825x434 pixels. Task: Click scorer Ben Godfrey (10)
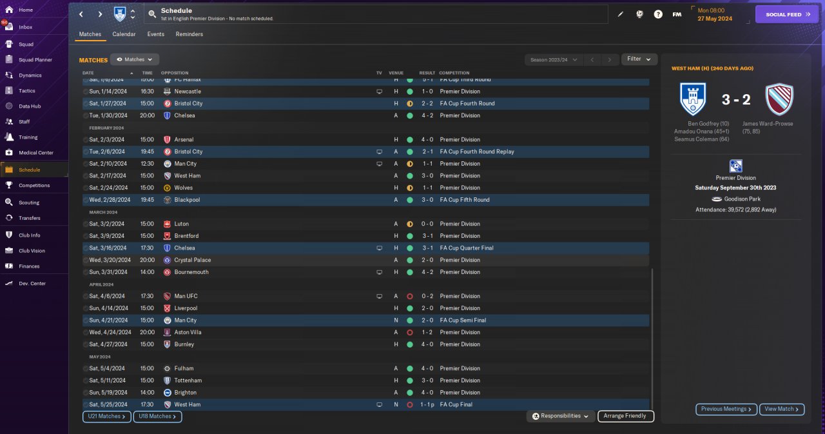[708, 124]
